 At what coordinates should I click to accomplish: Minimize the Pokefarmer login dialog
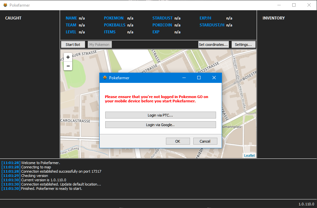tap(184, 78)
